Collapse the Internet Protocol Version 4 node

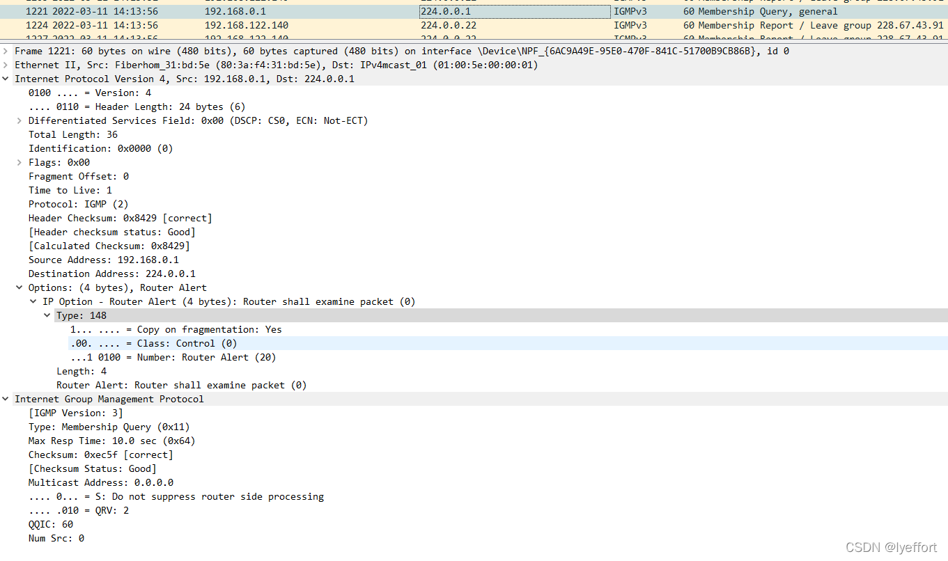[x=6, y=79]
